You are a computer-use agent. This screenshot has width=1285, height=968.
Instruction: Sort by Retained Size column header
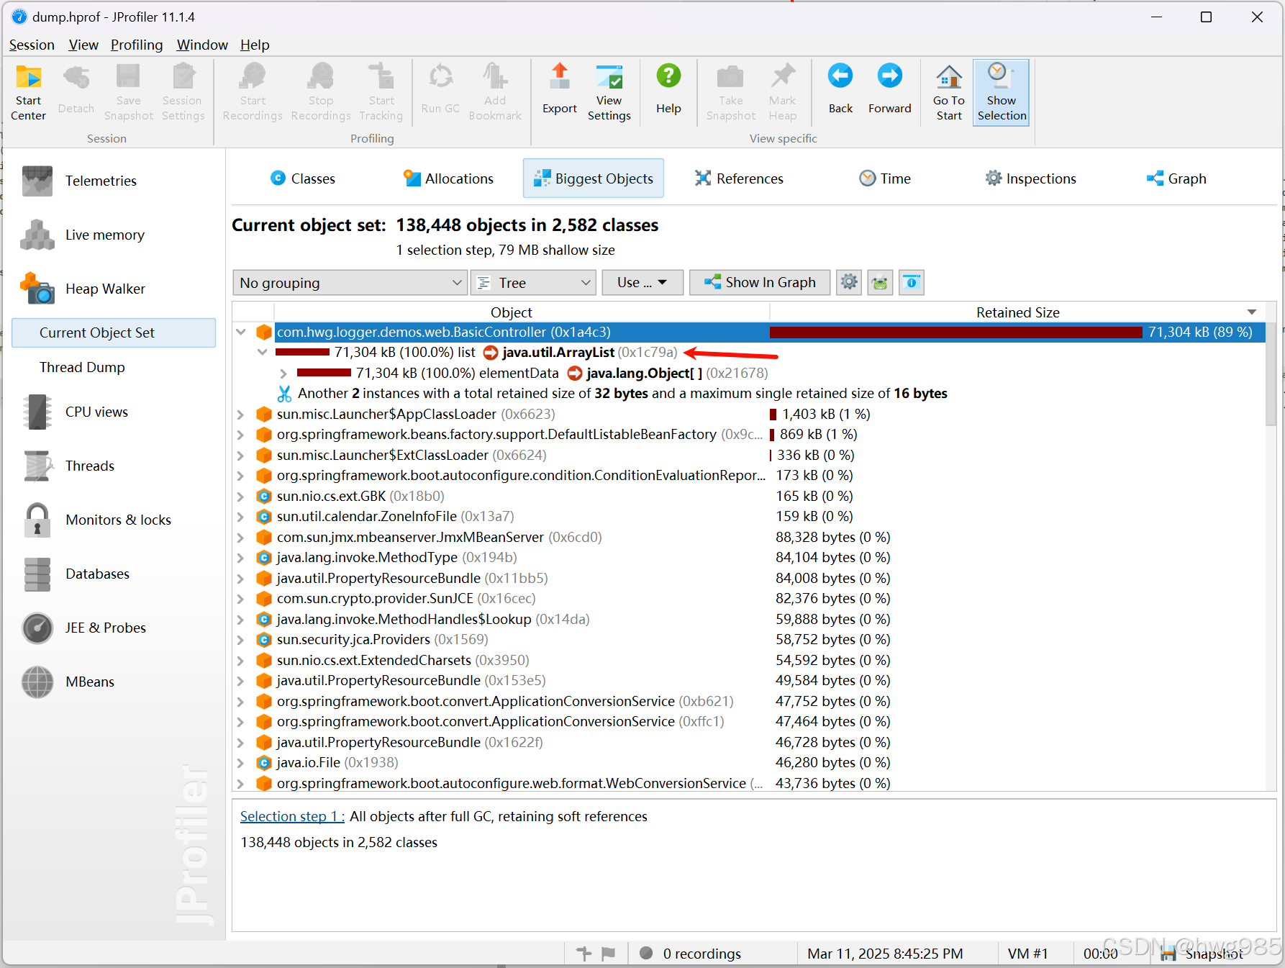pos(1017,312)
